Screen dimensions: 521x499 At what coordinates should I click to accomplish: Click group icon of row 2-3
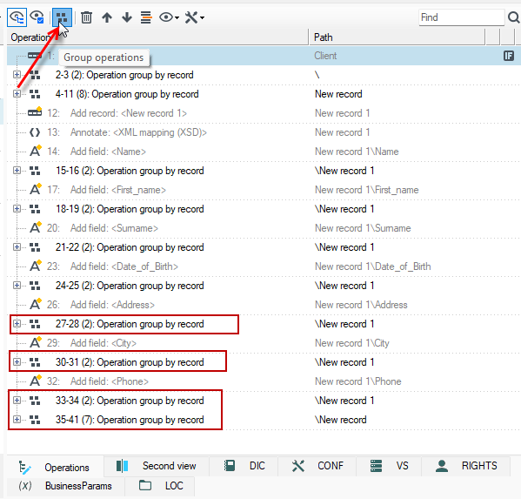coord(35,75)
